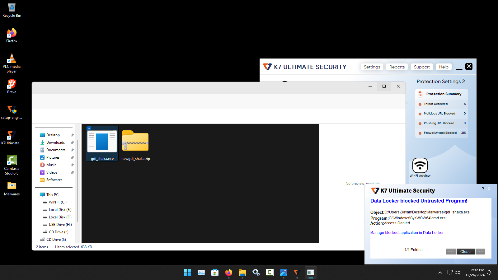Screen dimensions: 498x280
Task: Click the Protection Summary clipboard icon
Action: click(x=420, y=94)
